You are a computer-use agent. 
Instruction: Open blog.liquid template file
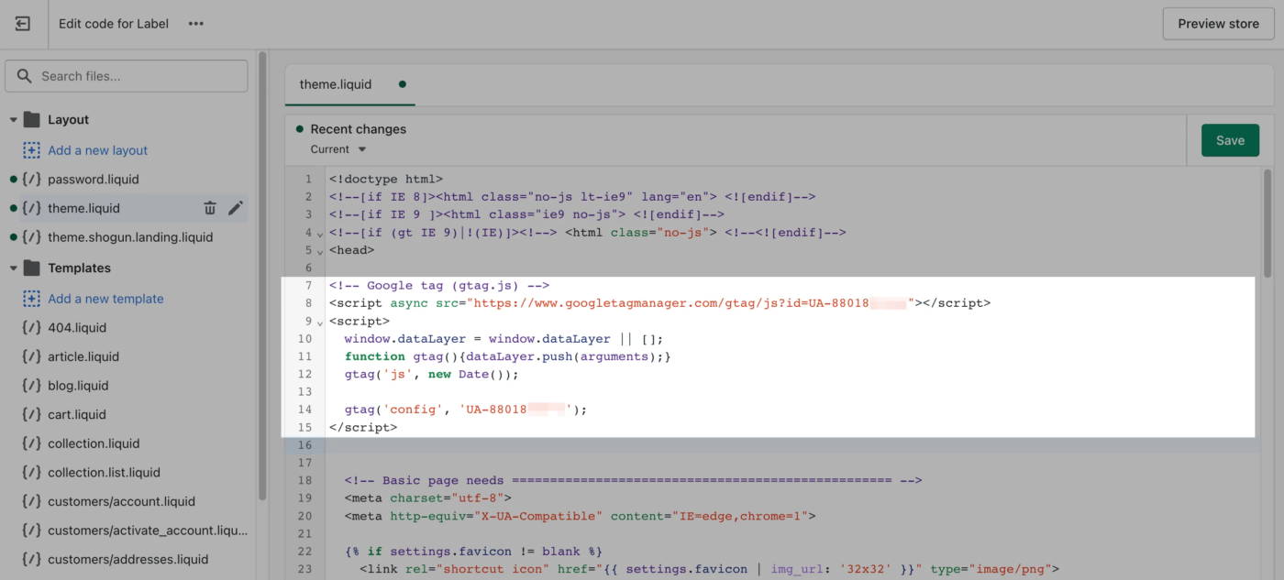click(x=78, y=386)
